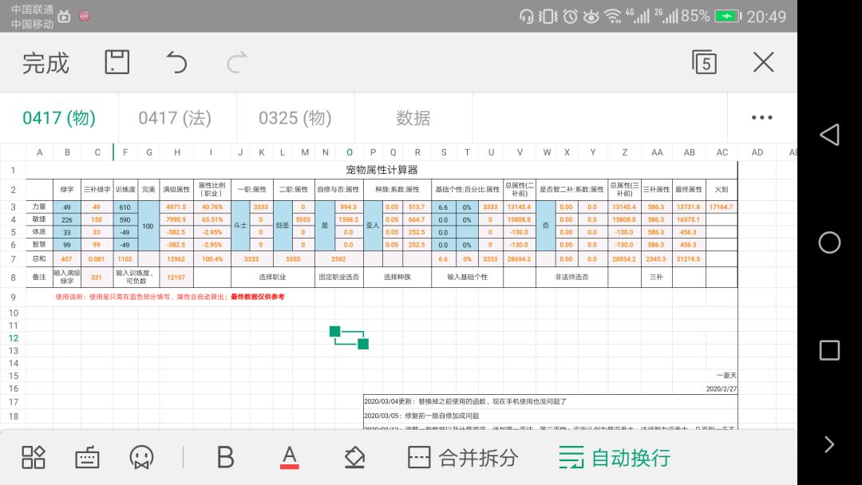Open the three-dot sheet tabs overflow menu

click(762, 117)
